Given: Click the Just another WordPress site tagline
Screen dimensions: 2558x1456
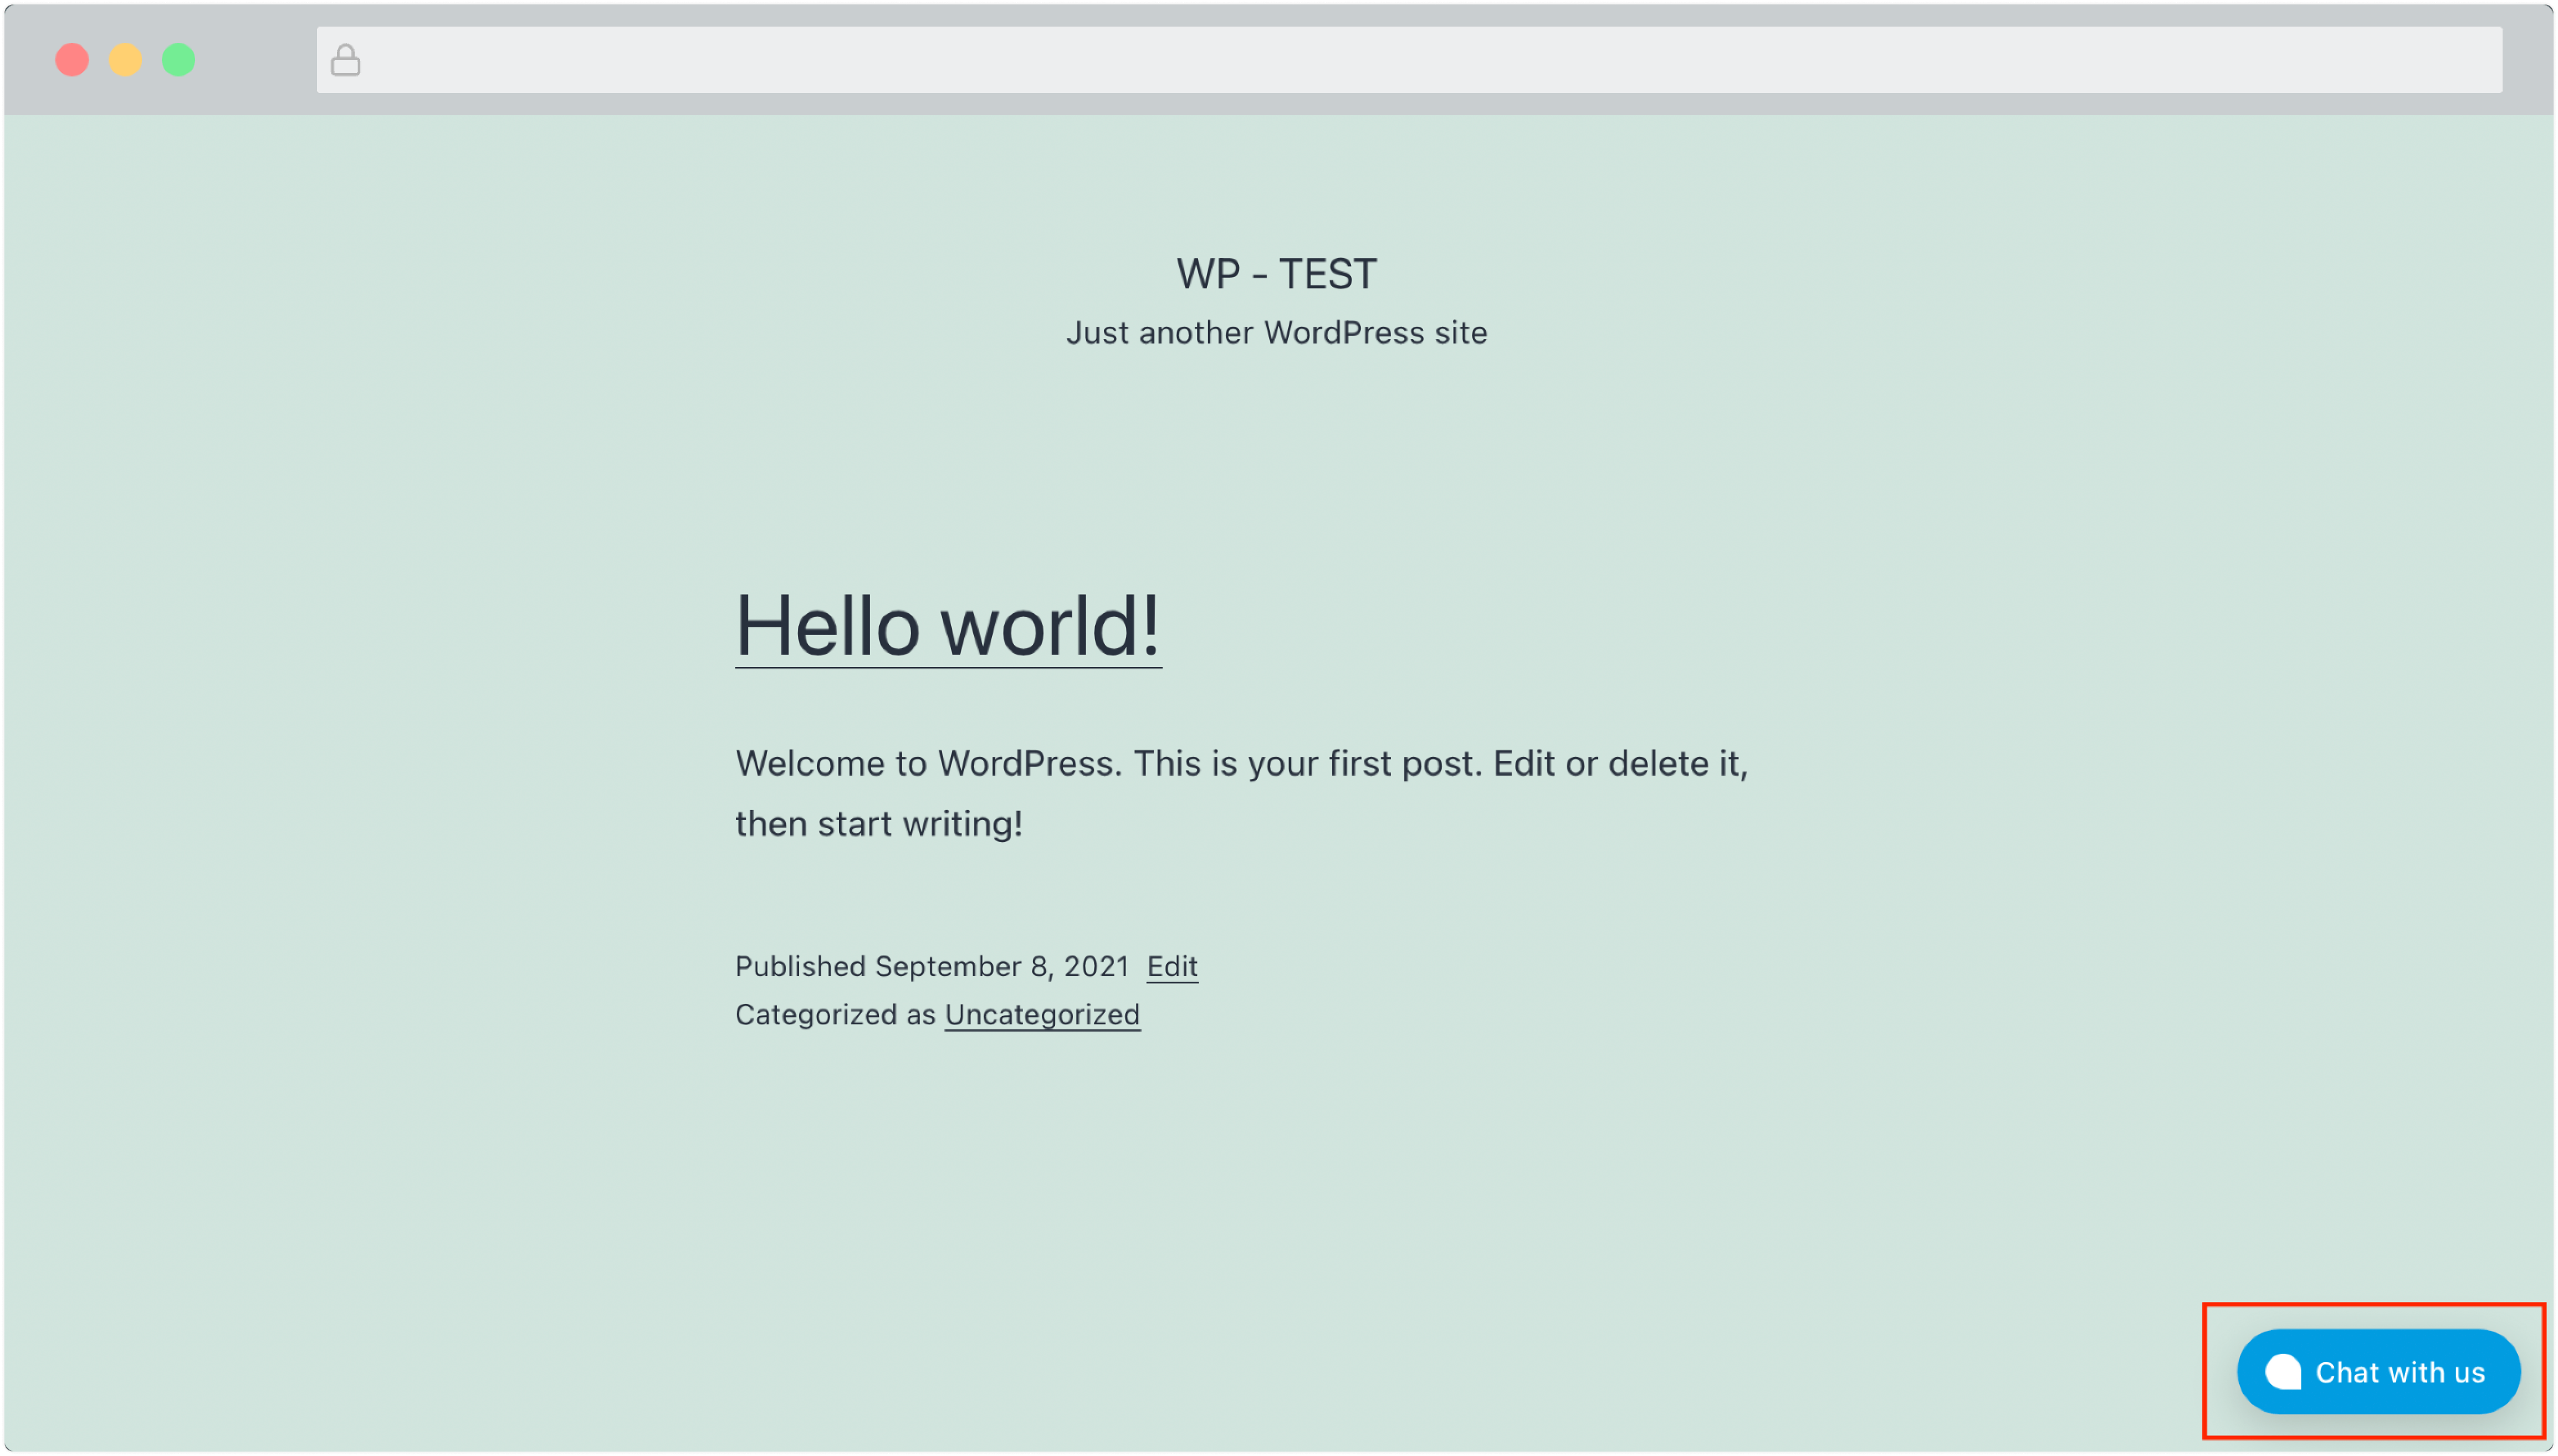Looking at the screenshot, I should pyautogui.click(x=1277, y=333).
